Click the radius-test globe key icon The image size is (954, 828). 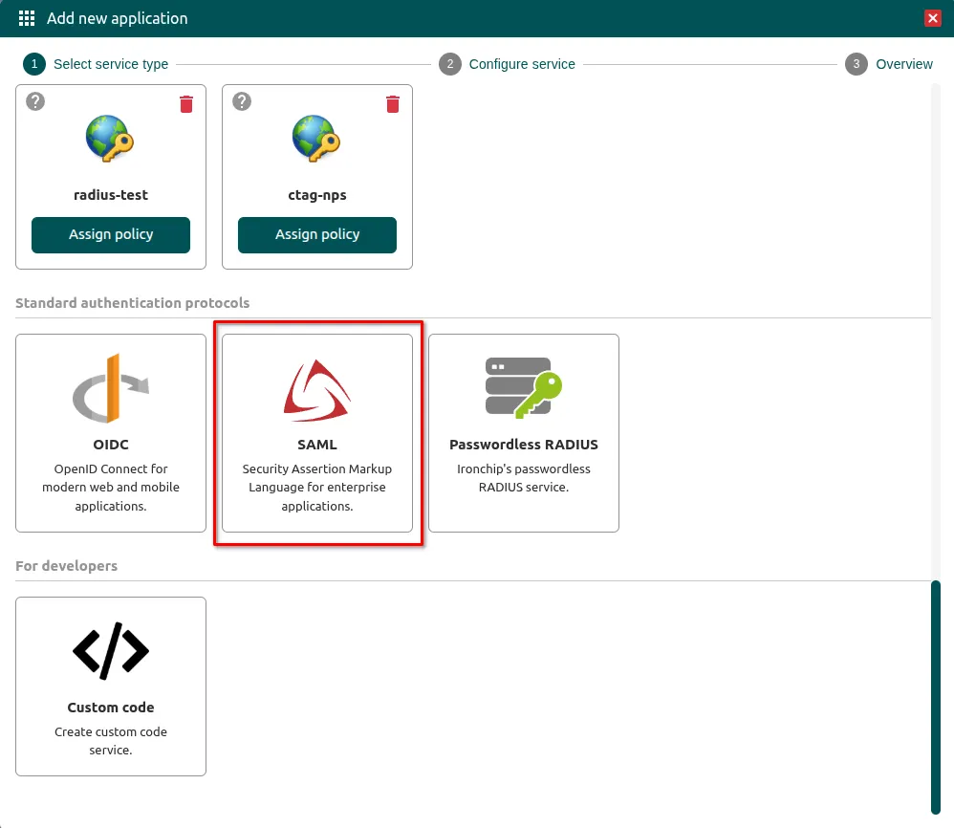coord(110,139)
